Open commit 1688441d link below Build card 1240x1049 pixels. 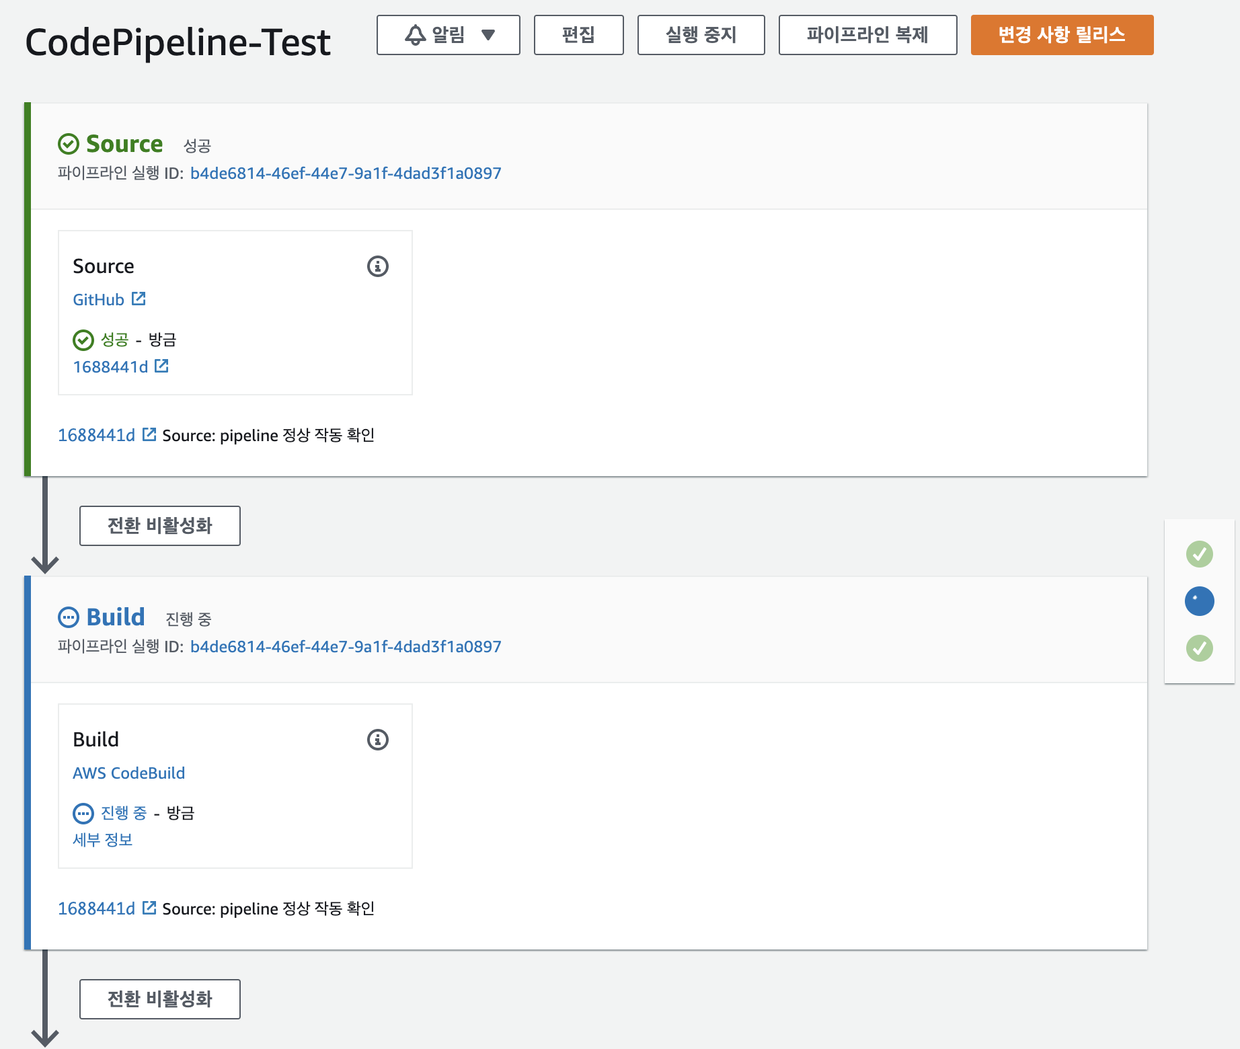click(96, 909)
